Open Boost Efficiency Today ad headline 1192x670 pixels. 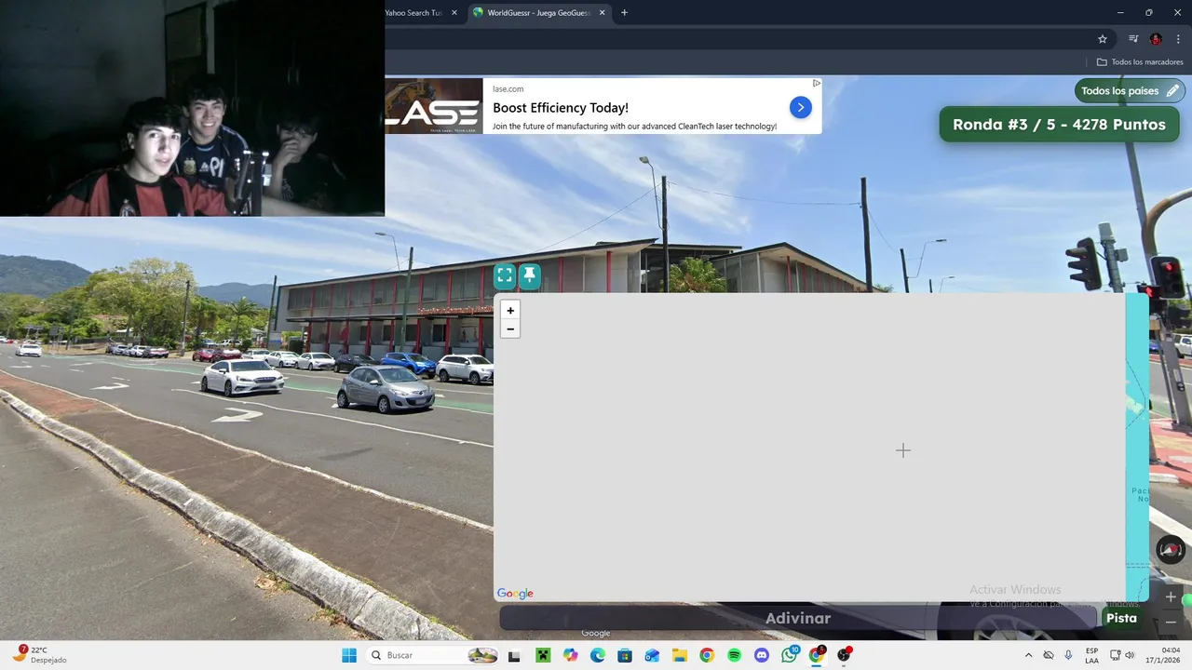[561, 108]
